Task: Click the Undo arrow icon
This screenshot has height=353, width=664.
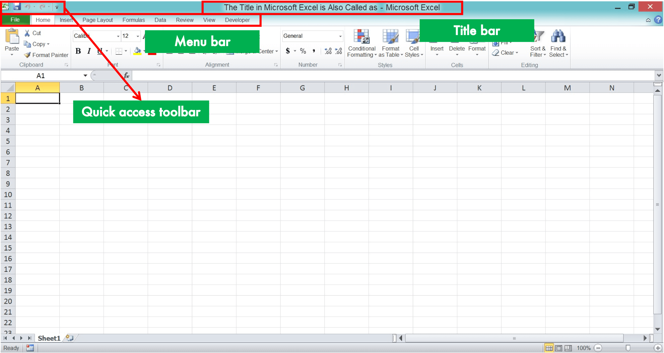Action: pos(28,7)
